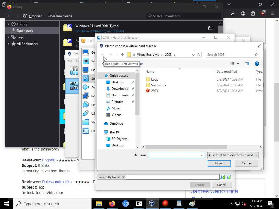Open Paint from the taskbar
The height and width of the screenshot is (209, 279).
(192, 204)
